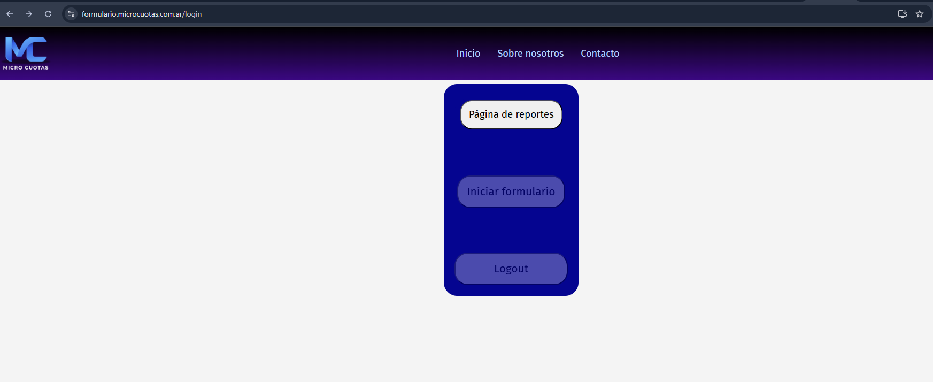The image size is (933, 382).
Task: Open the Contacto navigation link
Action: (x=600, y=54)
